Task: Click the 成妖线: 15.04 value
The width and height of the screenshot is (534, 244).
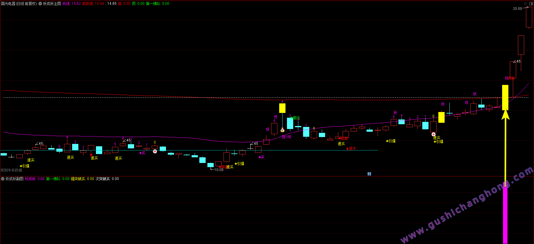Action: pos(93,4)
